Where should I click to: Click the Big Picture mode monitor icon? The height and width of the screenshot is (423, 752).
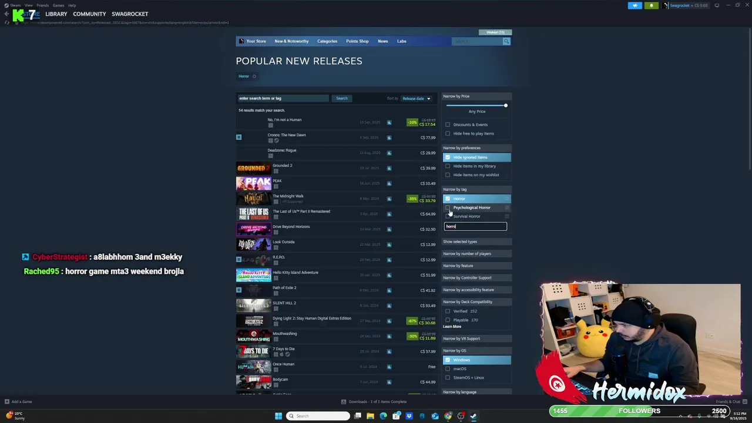[717, 5]
